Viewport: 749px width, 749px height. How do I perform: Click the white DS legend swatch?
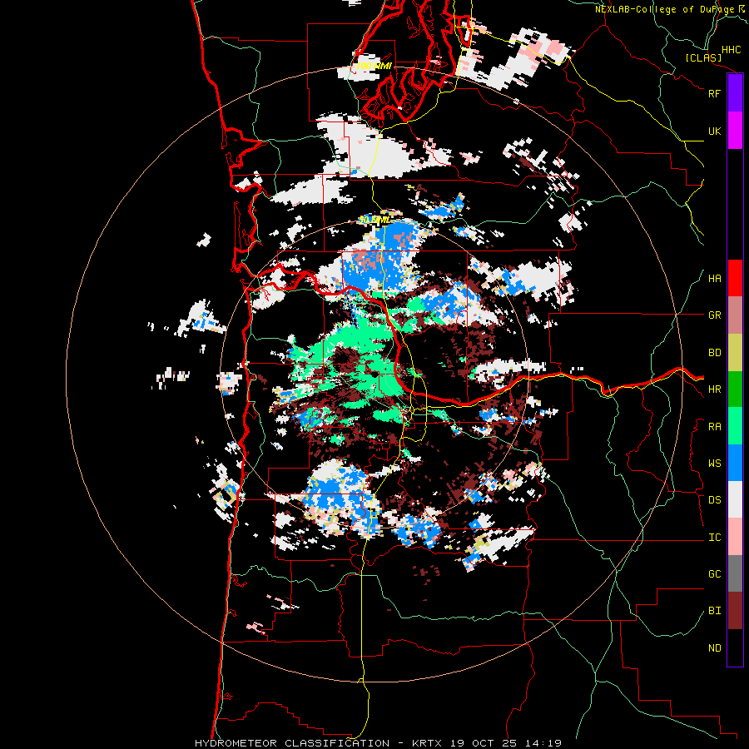pyautogui.click(x=735, y=499)
